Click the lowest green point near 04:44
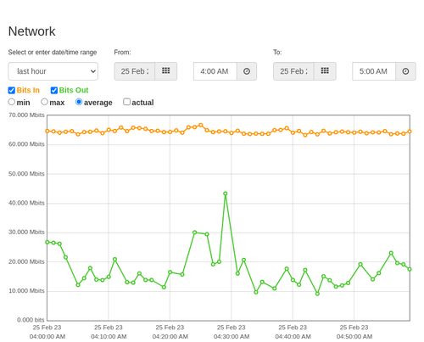This screenshot has height=342, width=424. [x=317, y=294]
